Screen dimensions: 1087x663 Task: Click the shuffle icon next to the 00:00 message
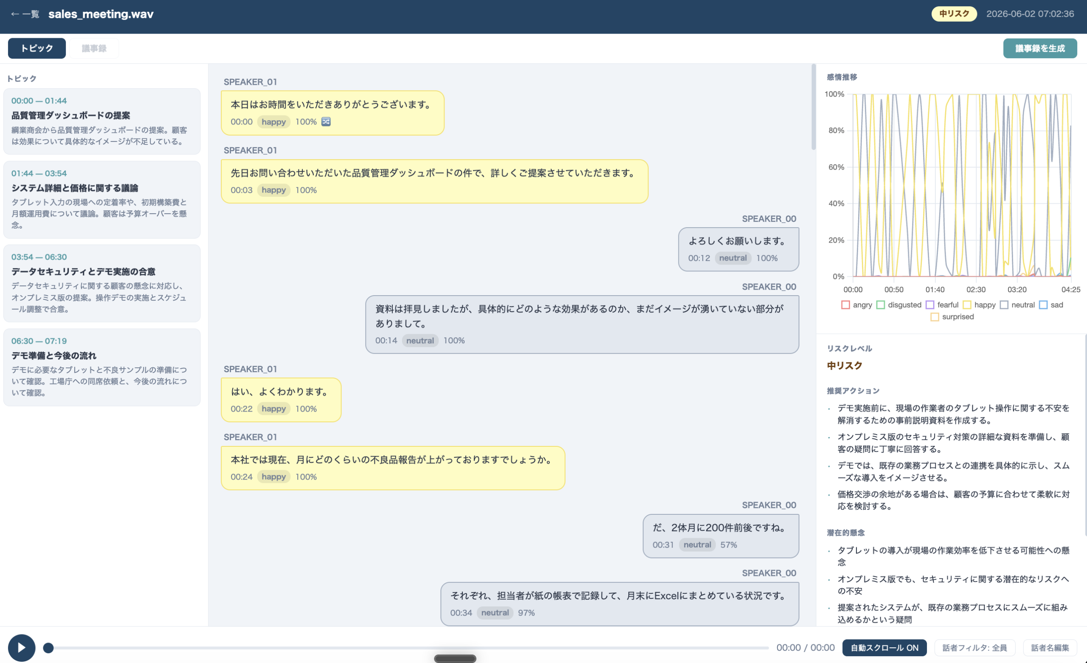326,122
